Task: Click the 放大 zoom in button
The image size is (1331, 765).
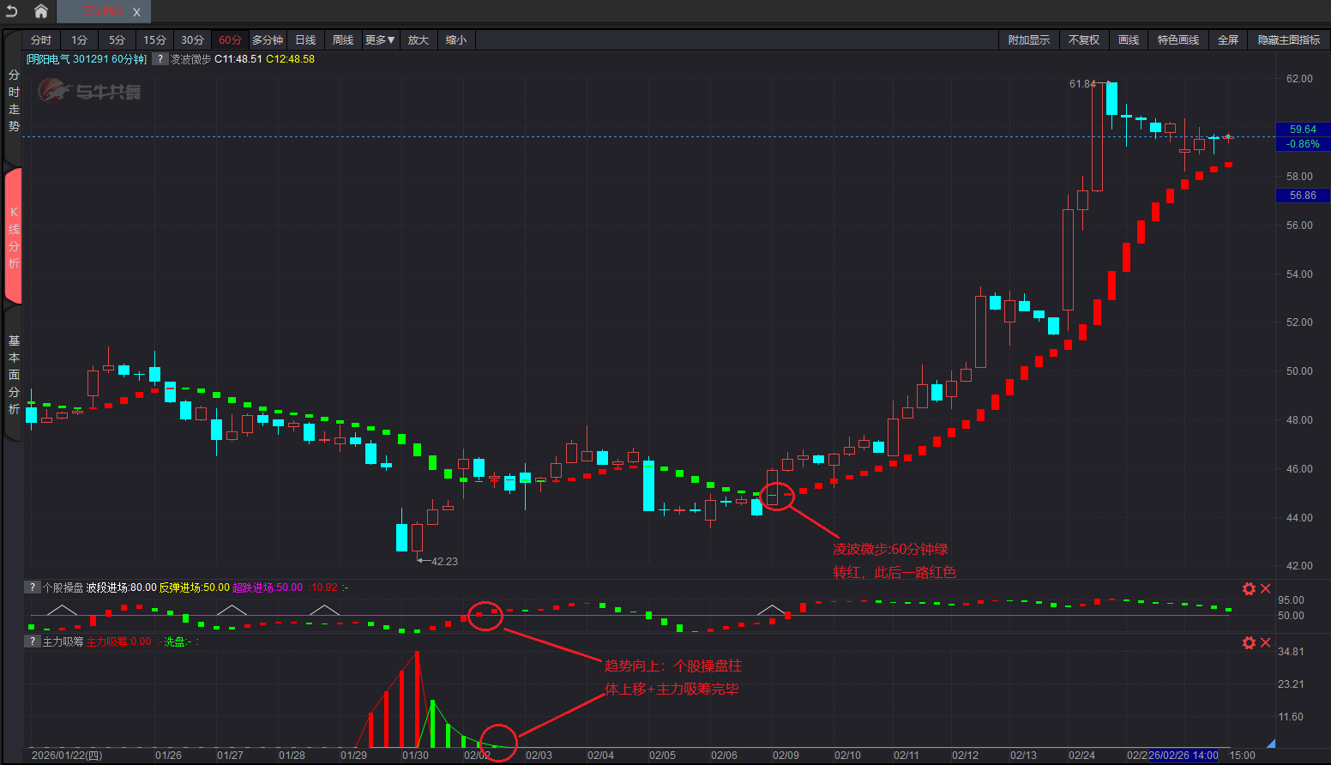Action: point(418,40)
